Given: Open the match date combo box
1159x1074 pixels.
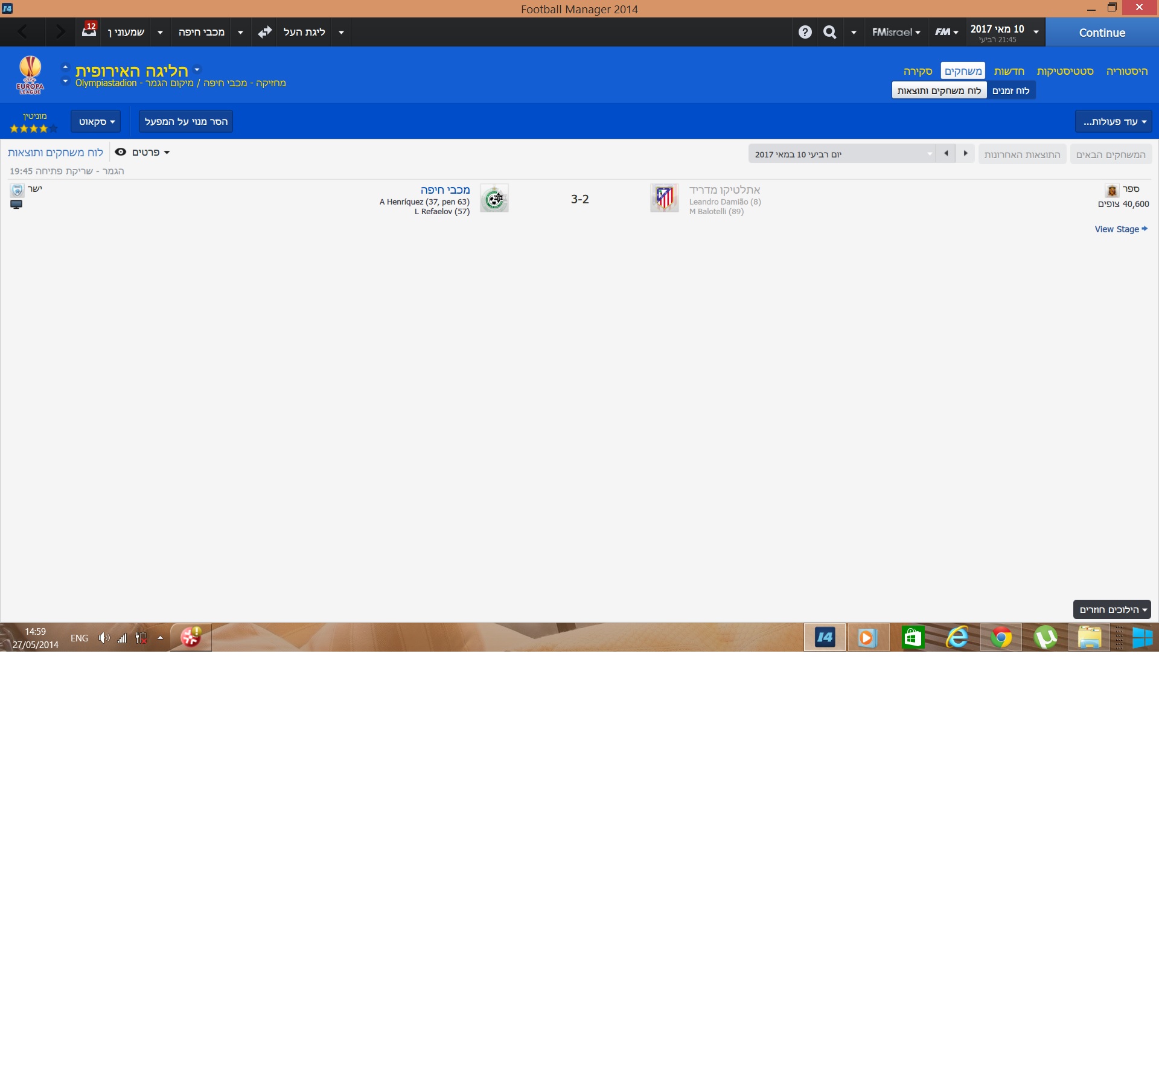Looking at the screenshot, I should 842,154.
